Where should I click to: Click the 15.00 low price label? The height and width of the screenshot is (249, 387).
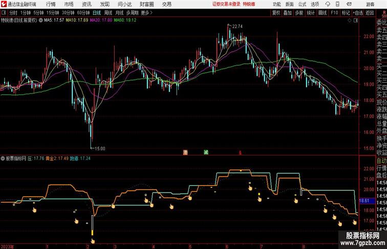[x=100, y=149]
